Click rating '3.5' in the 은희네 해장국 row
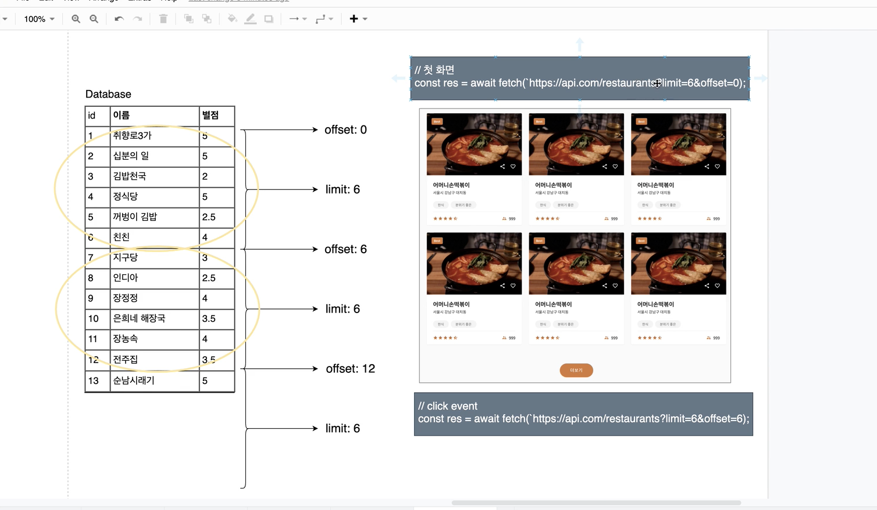Screen dimensions: 877x510 click(x=217, y=319)
